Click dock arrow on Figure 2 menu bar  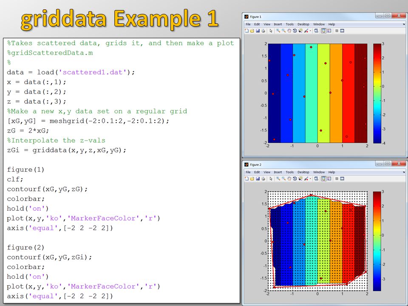(404, 172)
